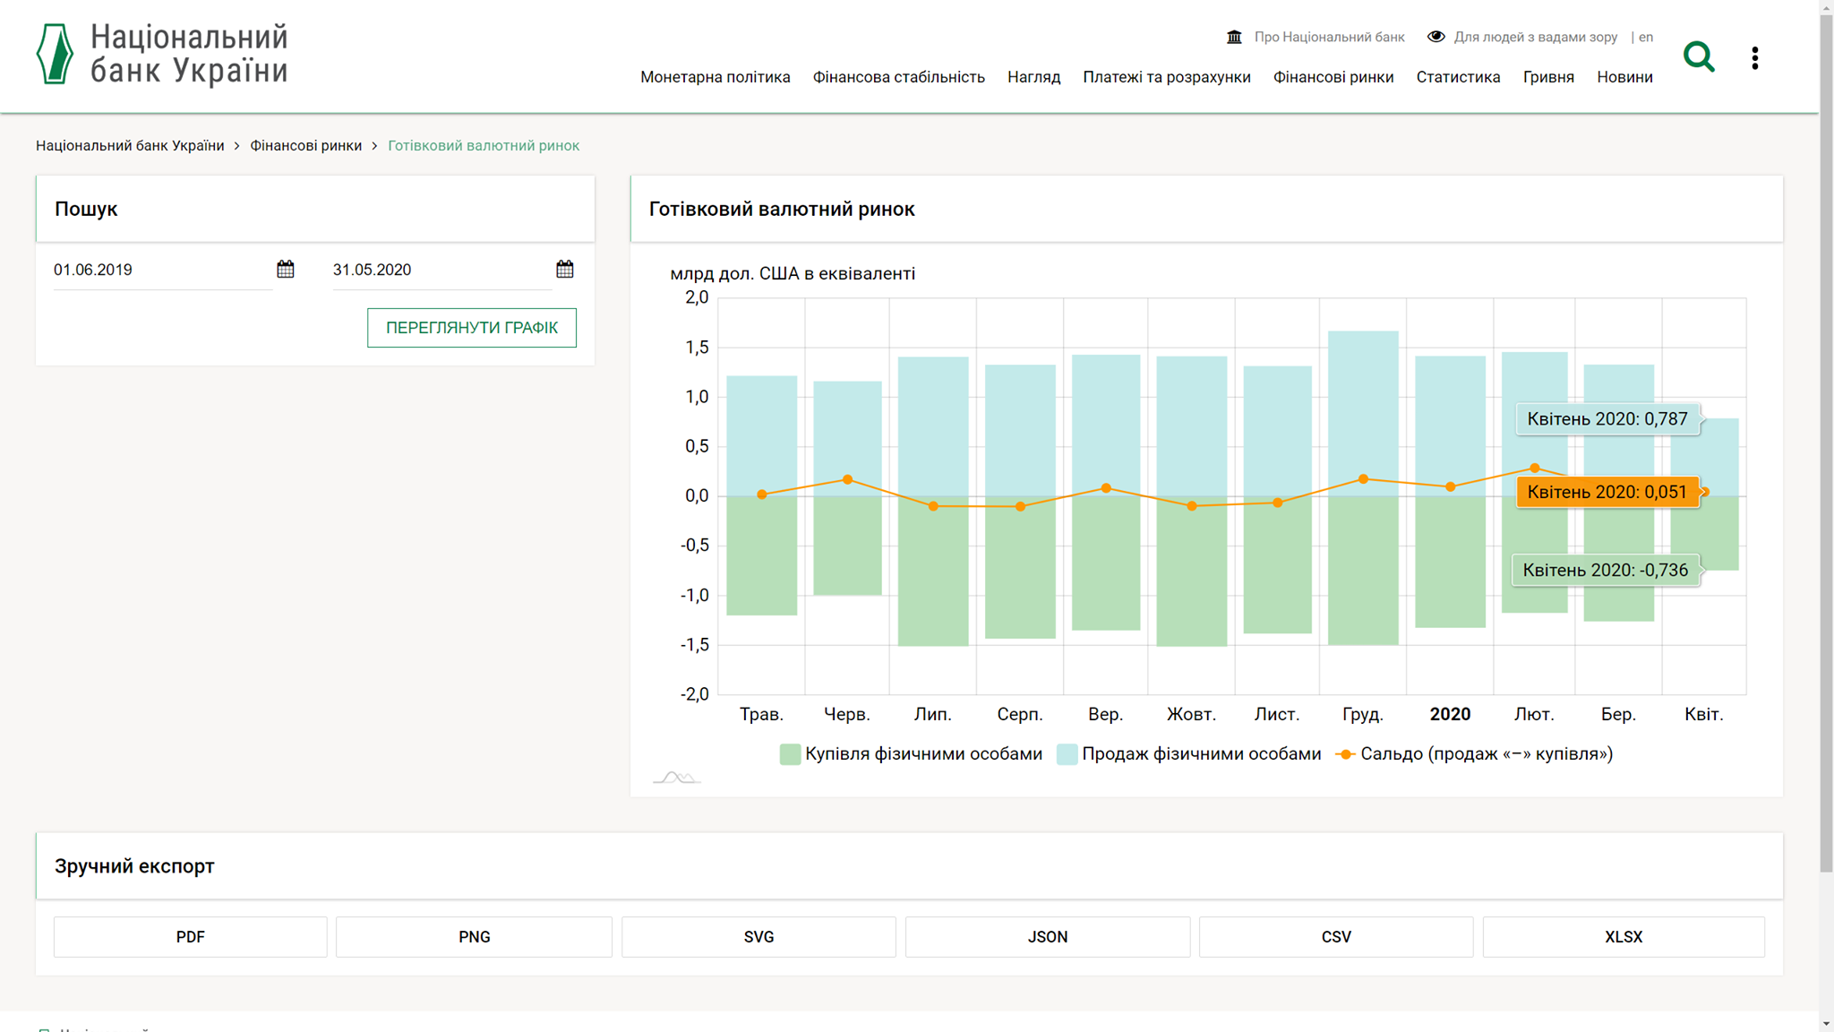Open the start date calendar icon
1834x1032 pixels.
tap(286, 269)
